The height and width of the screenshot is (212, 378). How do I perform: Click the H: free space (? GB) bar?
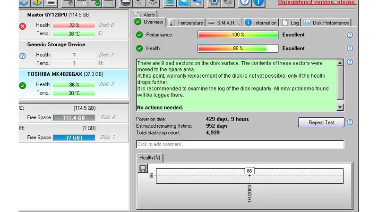74,138
